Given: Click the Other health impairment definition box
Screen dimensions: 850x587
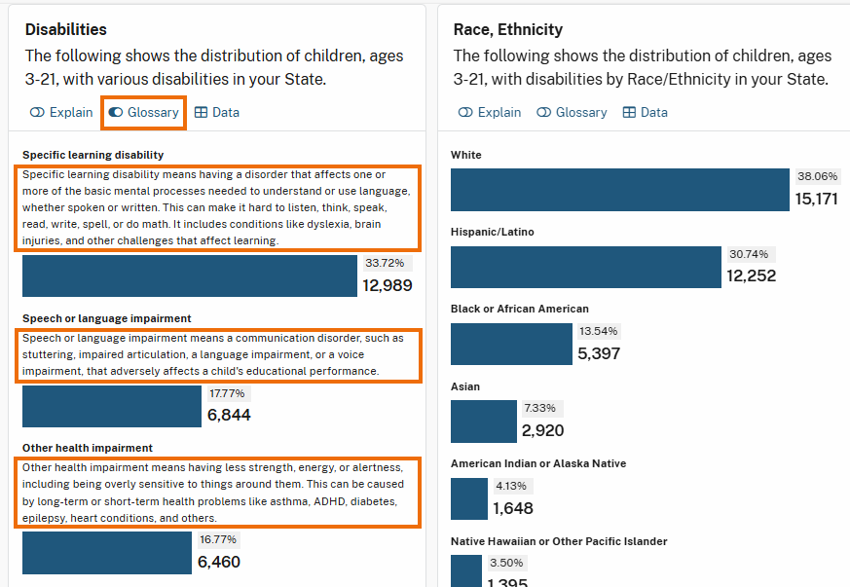Looking at the screenshot, I should (218, 492).
